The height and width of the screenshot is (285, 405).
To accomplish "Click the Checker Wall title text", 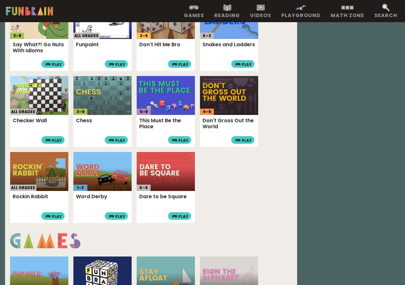I will tap(30, 121).
